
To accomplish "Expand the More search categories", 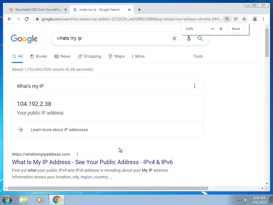I will click(x=138, y=56).
